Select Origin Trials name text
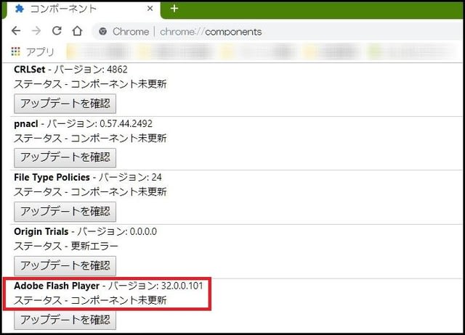This screenshot has height=335, width=465. point(41,232)
